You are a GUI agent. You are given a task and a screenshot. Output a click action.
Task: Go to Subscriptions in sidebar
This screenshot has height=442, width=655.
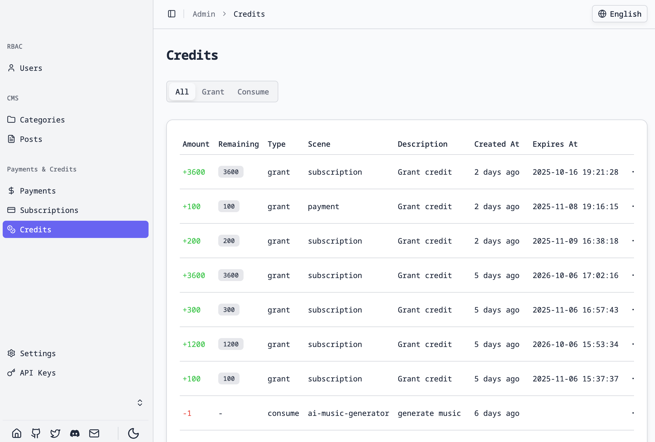(49, 210)
